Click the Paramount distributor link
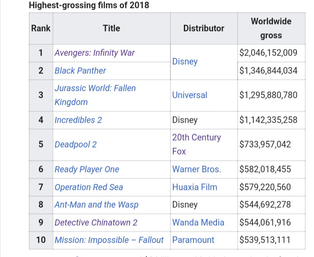Image resolution: width=314 pixels, height=257 pixels. (193, 240)
